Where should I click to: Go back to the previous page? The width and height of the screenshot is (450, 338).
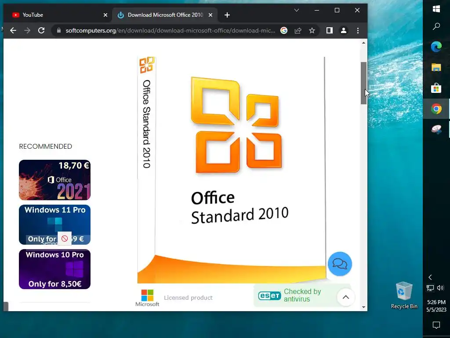[13, 30]
